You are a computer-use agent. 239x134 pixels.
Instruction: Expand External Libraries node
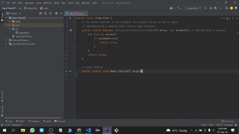(6, 40)
